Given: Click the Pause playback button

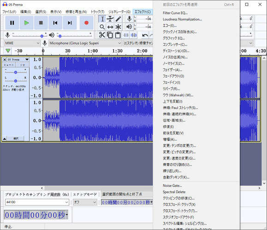Looking at the screenshot, I should click(x=12, y=23).
